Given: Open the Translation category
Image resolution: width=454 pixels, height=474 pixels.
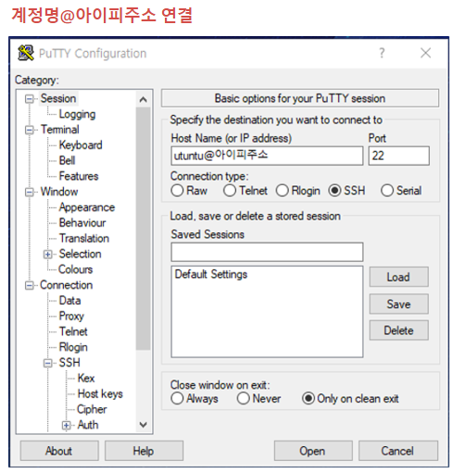Looking at the screenshot, I should (84, 238).
